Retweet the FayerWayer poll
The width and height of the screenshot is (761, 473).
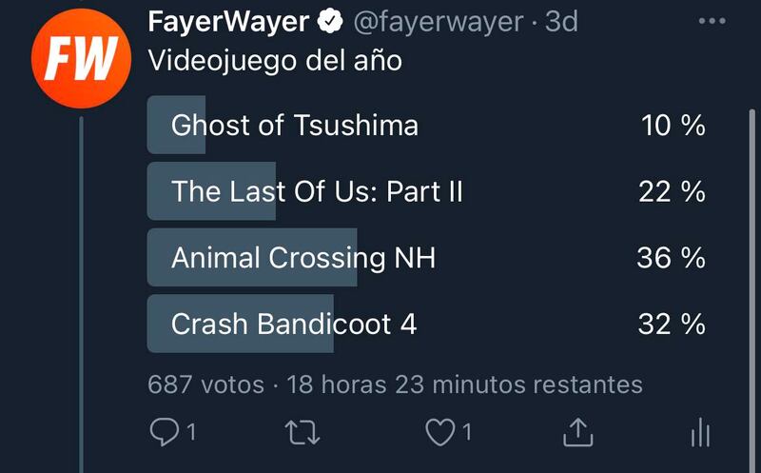coord(303,433)
